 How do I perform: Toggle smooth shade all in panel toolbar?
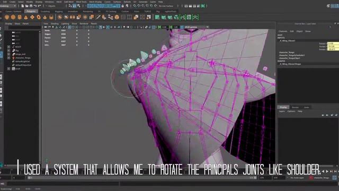[101, 27]
